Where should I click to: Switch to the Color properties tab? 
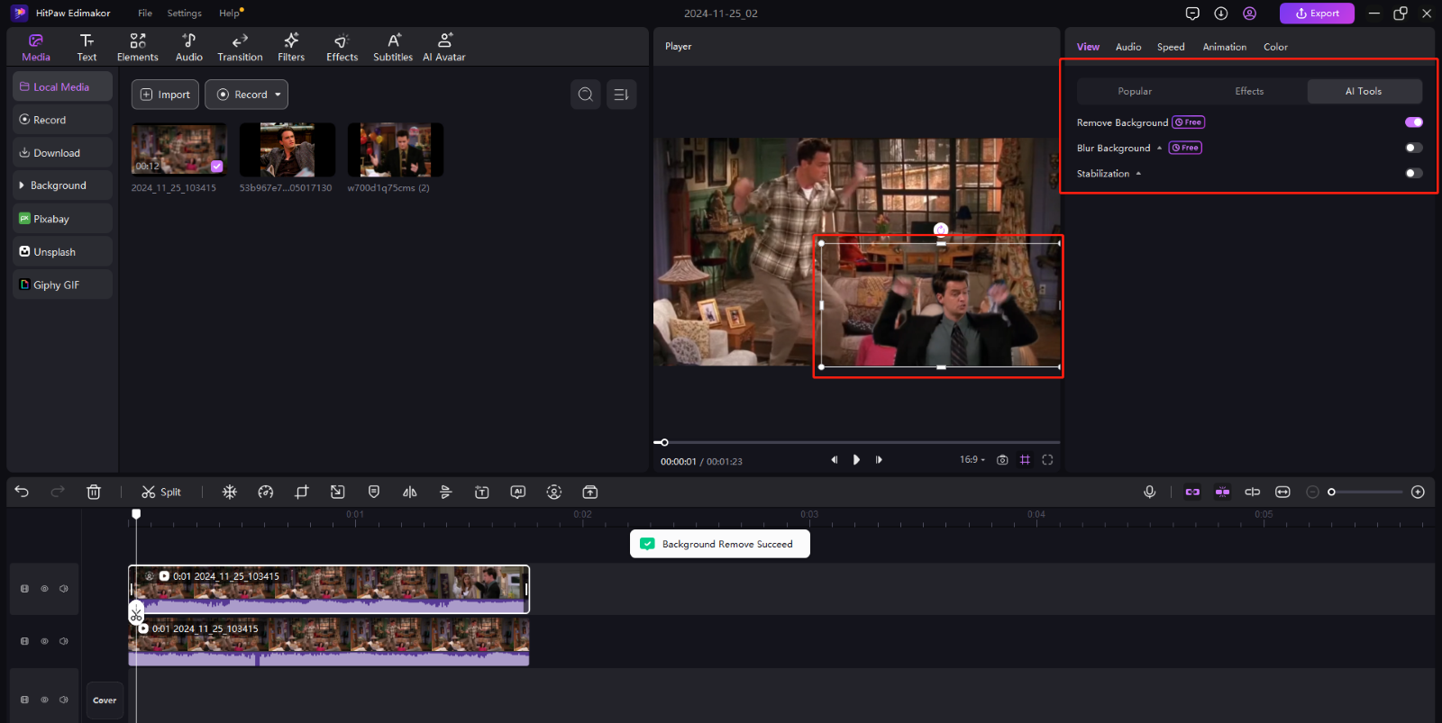1275,47
